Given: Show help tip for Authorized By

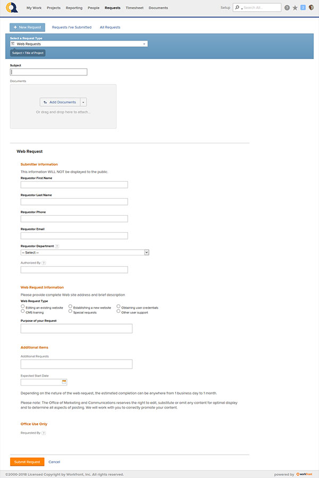Looking at the screenshot, I should 44,263.
